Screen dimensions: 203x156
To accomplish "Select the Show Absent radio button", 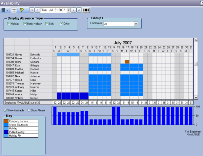I will [28, 110].
